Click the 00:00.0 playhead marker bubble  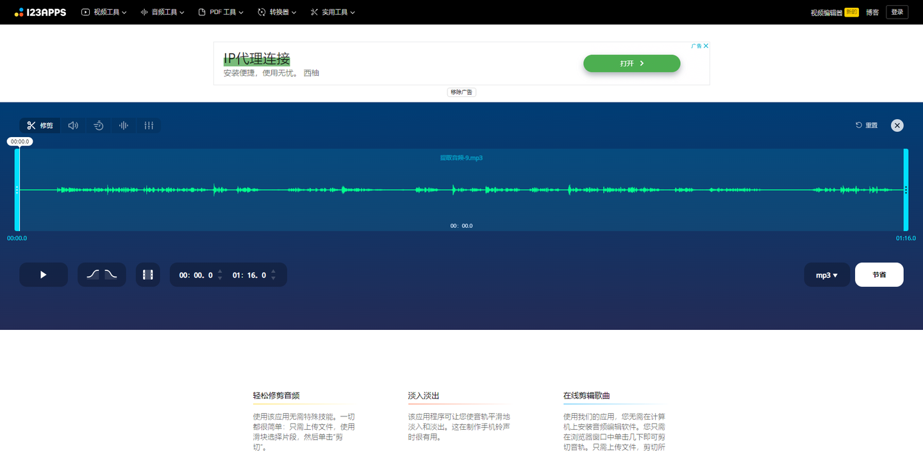[x=20, y=142]
